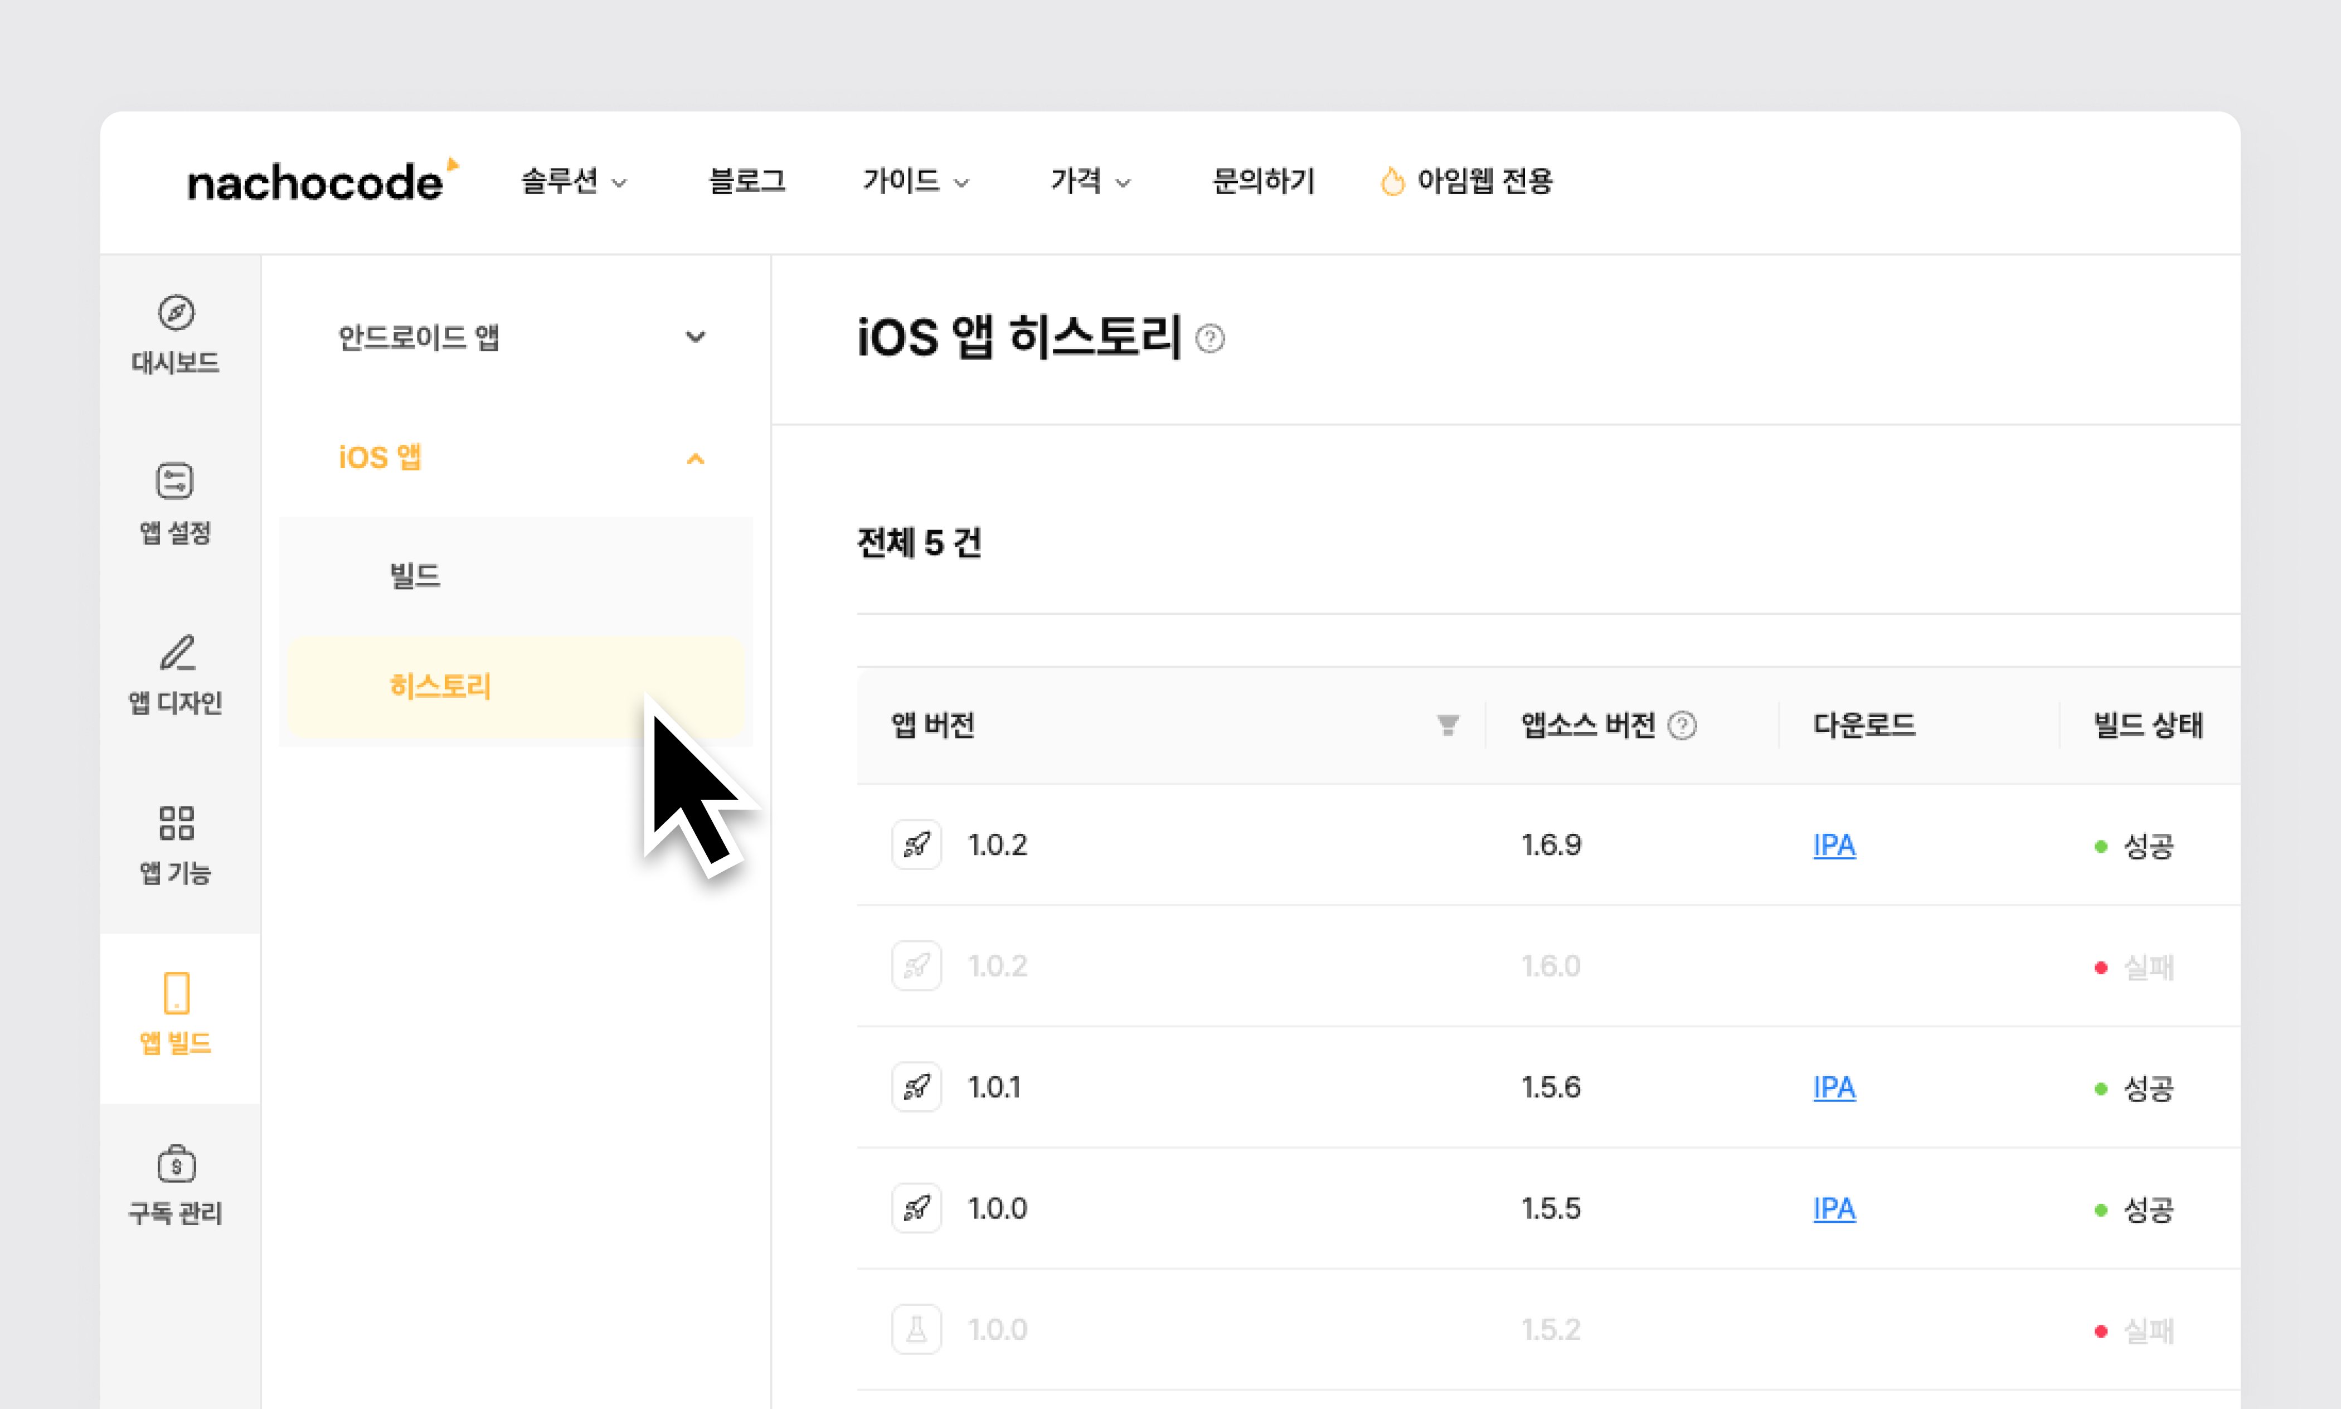Click help icon beside iOS 앱 히스토리 title

pyautogui.click(x=1210, y=339)
